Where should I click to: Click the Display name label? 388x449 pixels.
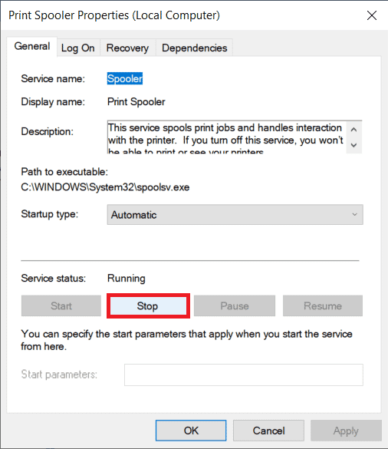pos(53,101)
